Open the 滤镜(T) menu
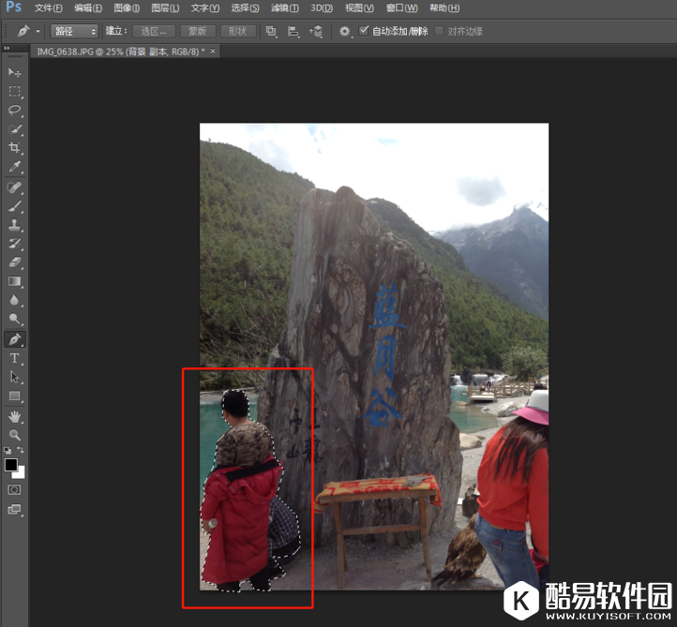677x627 pixels. click(x=283, y=7)
